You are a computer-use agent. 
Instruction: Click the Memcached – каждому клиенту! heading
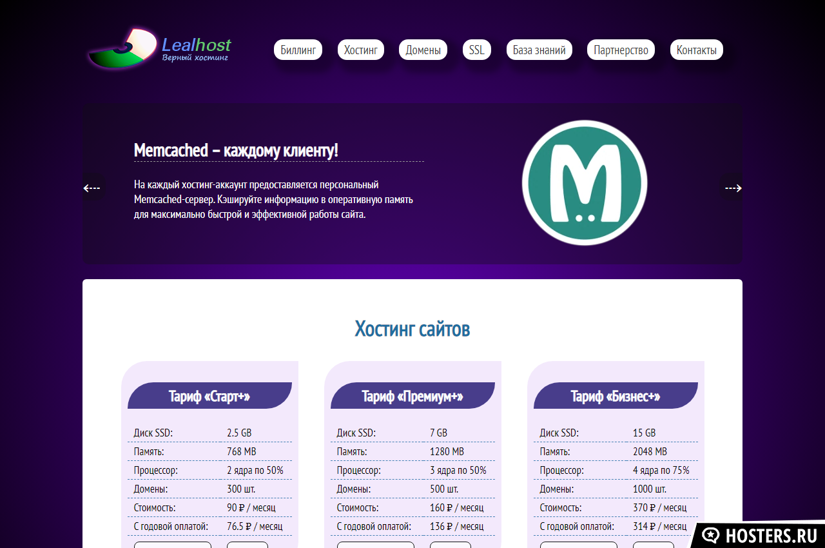coord(236,150)
